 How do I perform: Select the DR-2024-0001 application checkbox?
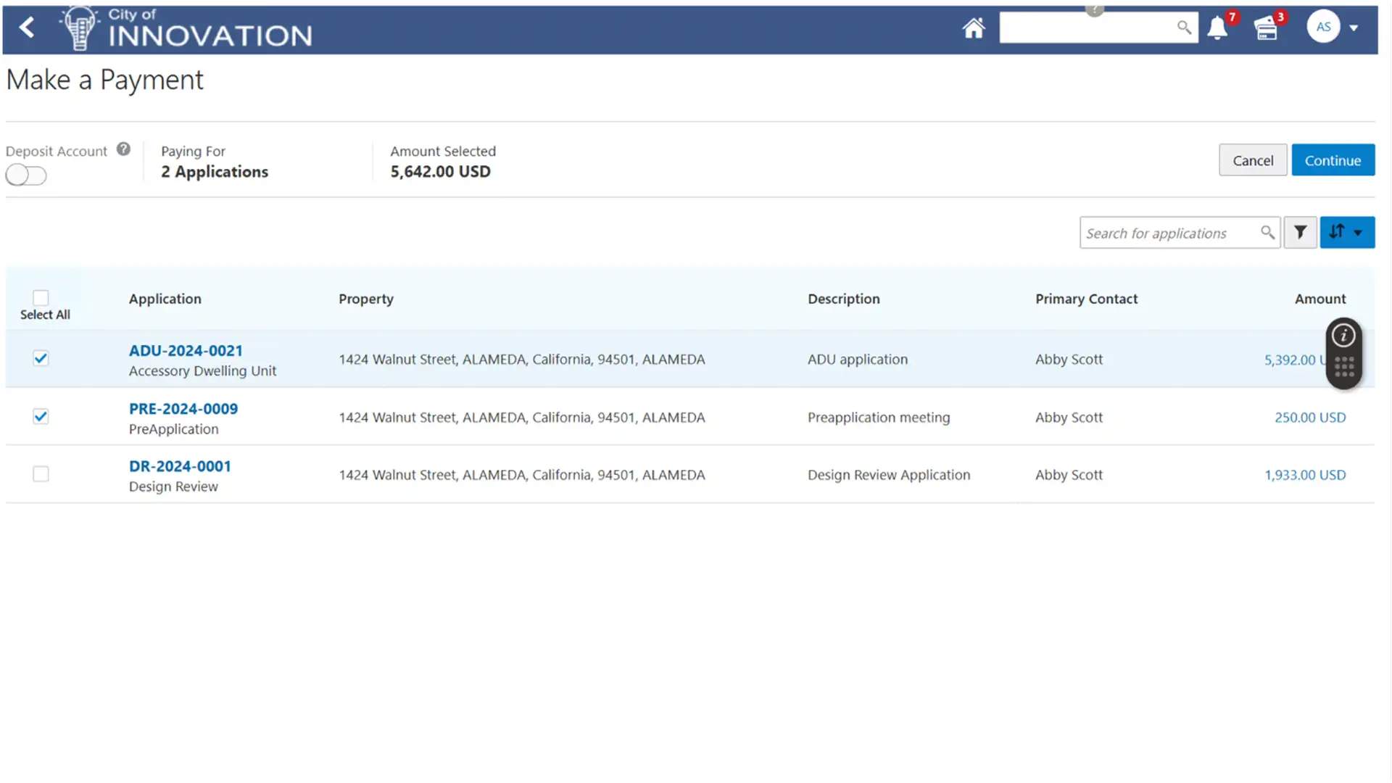point(41,474)
